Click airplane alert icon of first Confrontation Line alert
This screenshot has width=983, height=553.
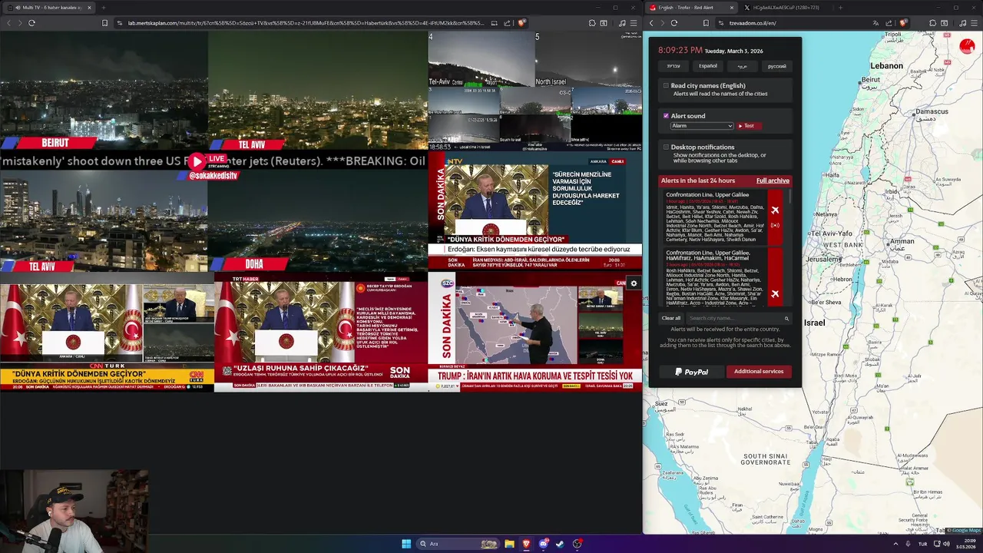coord(775,210)
